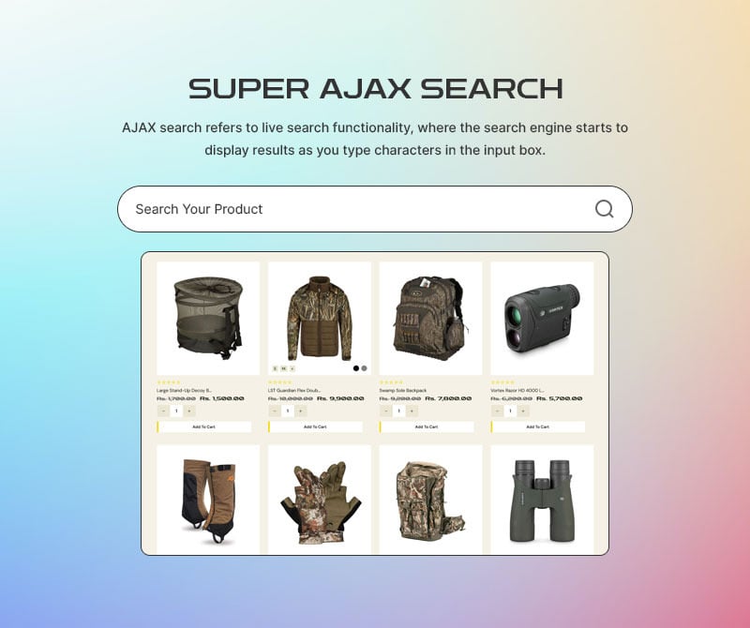The image size is (750, 628).
Task: Add Vortex Razor HD 4000 to cart
Action: [538, 426]
